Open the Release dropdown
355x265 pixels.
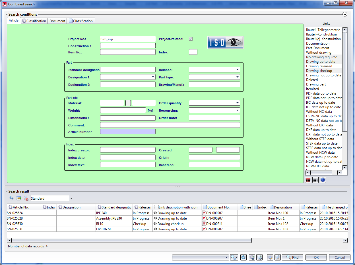click(237, 70)
